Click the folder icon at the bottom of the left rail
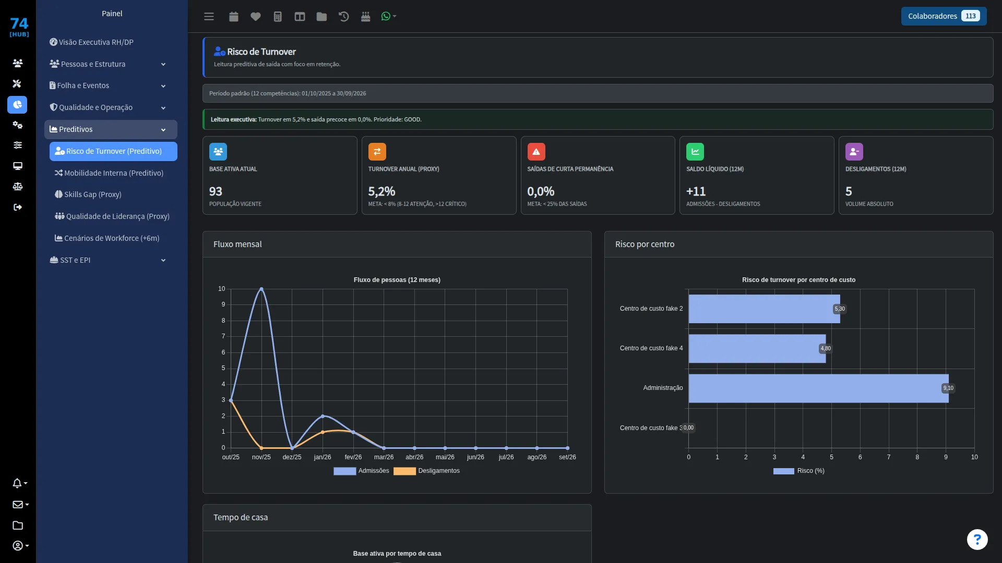1002x563 pixels. click(18, 525)
